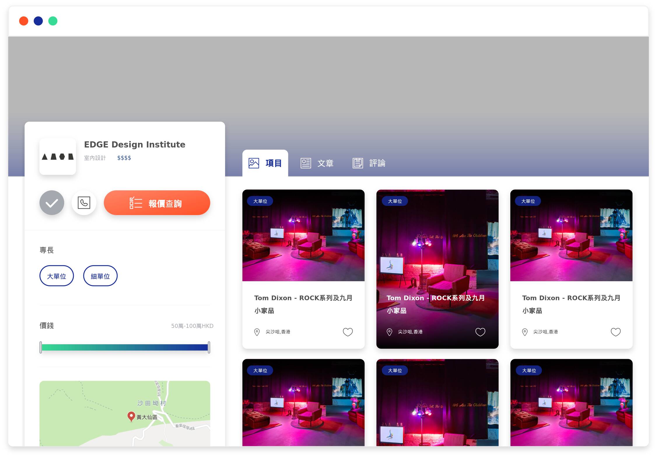The width and height of the screenshot is (657, 457).
Task: Click the blue window dot
Action: (x=38, y=21)
